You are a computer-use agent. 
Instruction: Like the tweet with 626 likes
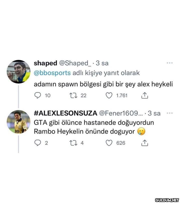[109, 143]
